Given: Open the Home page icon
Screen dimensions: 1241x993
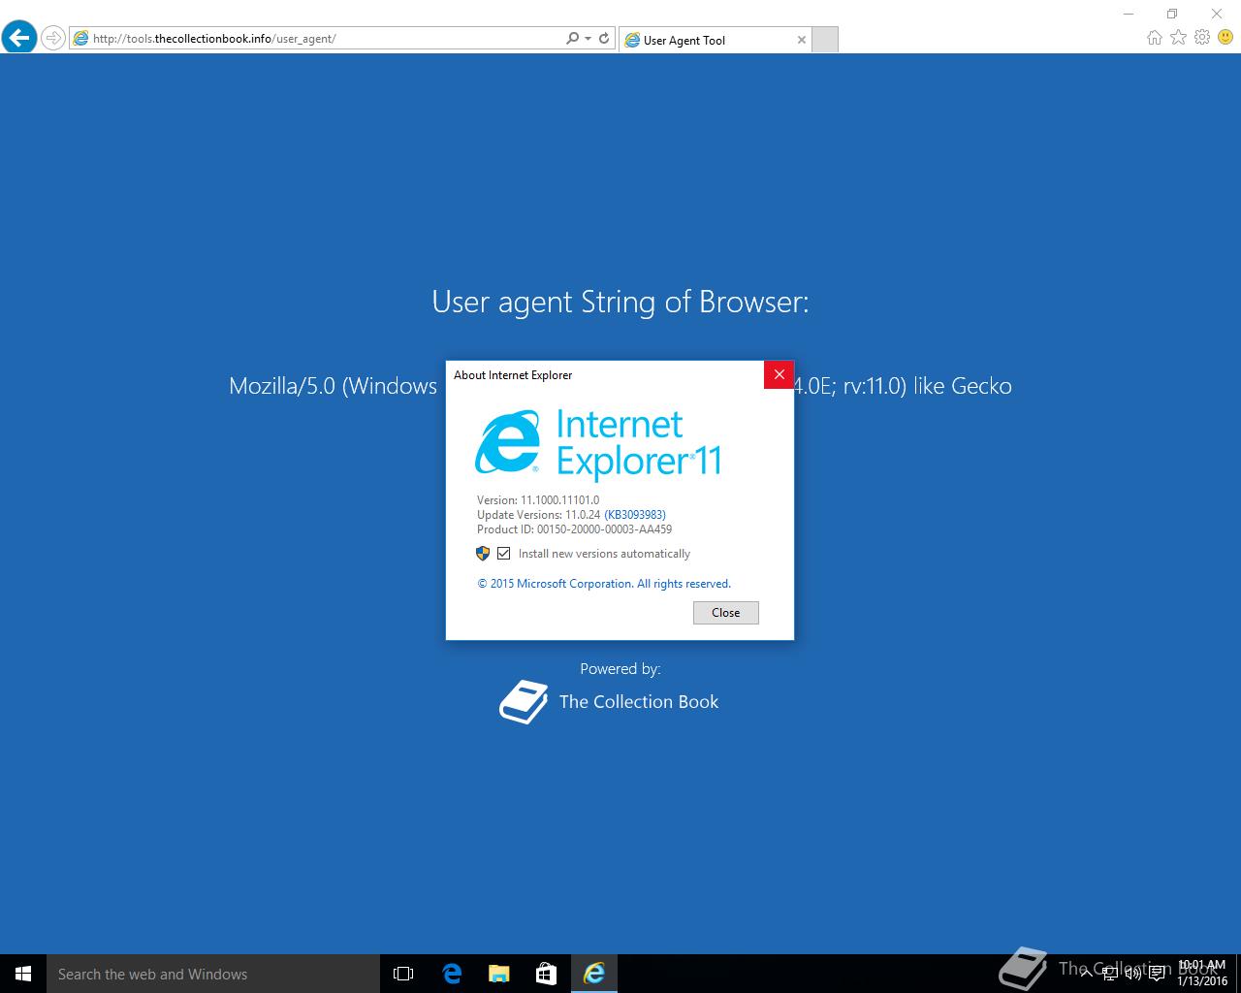Looking at the screenshot, I should (1154, 37).
